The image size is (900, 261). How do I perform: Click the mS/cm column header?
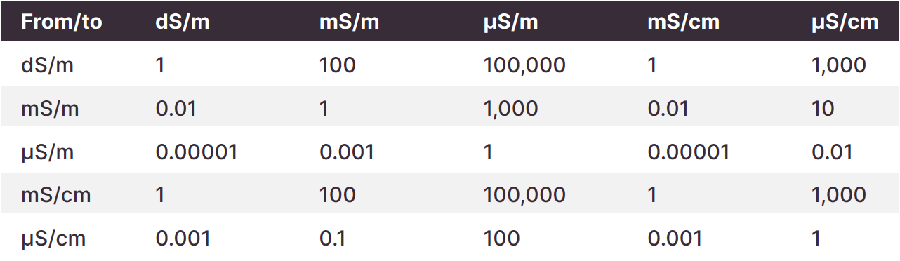point(684,22)
